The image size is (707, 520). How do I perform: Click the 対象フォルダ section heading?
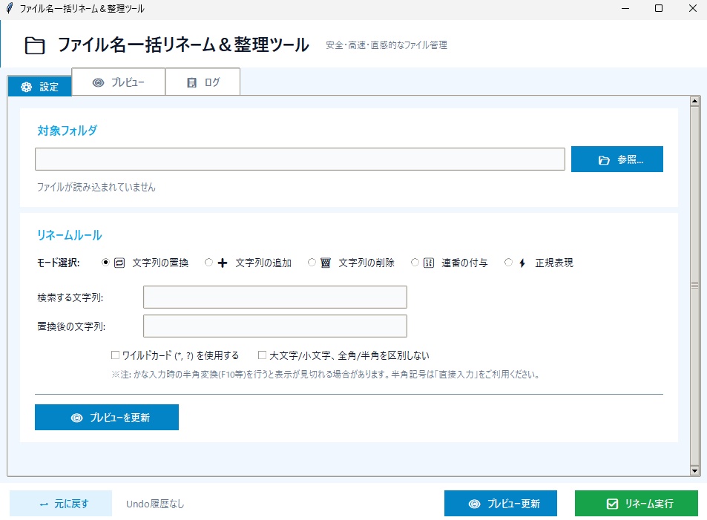68,131
